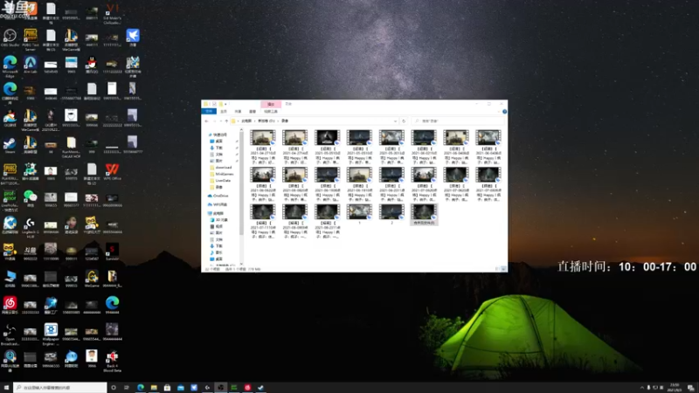The width and height of the screenshot is (699, 393).
Task: Open PLAYERUNKNOWN'S BATTLEGROUNDS desktop shortcut
Action: click(10, 174)
